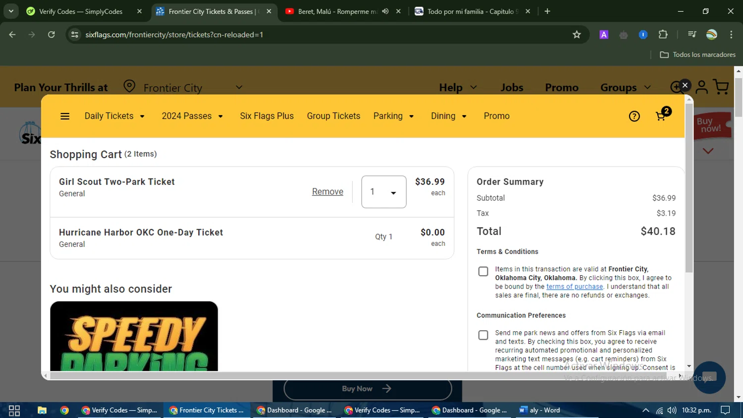
Task: Open Promo in site header
Action: point(562,87)
